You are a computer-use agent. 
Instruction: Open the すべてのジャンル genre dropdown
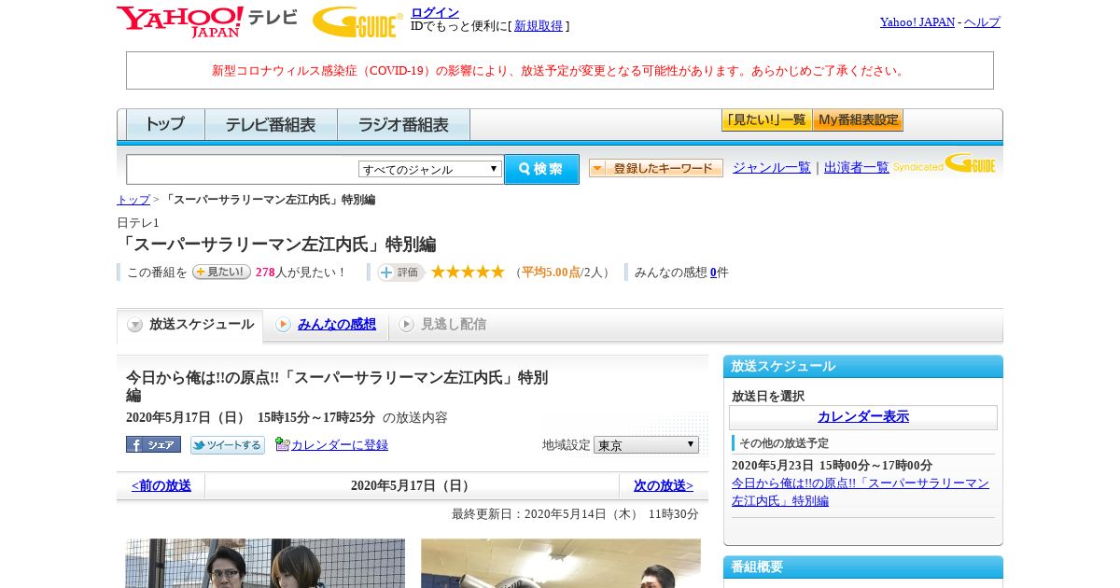tap(430, 169)
